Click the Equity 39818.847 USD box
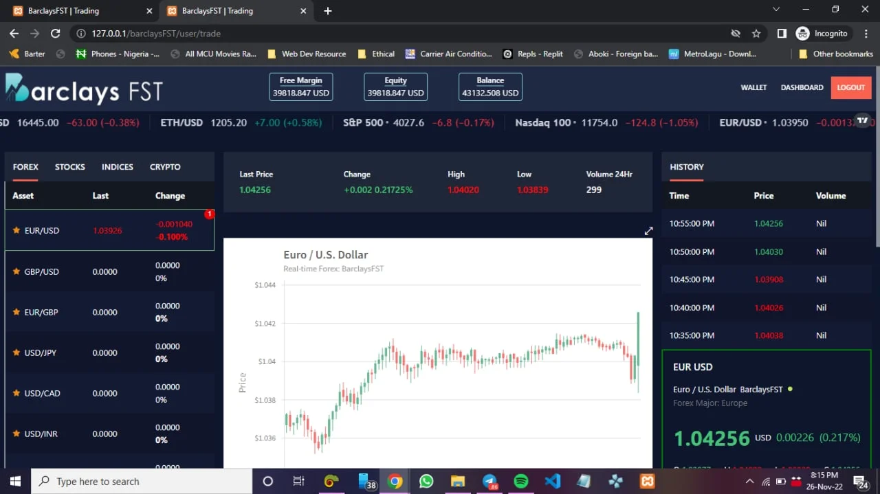 395,87
